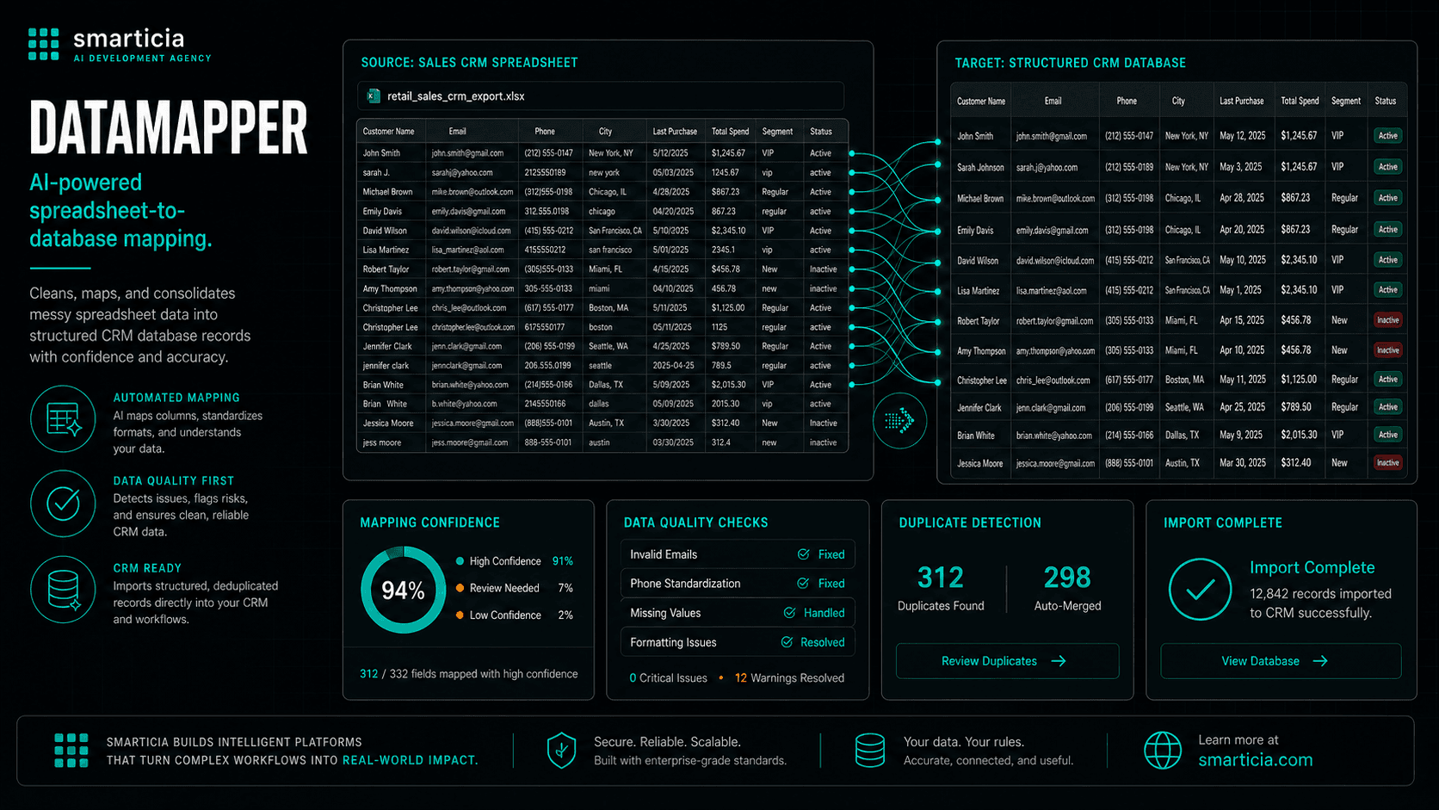Click the Inactive status badge for Jessica Moore
1439x810 pixels.
[x=1388, y=463]
